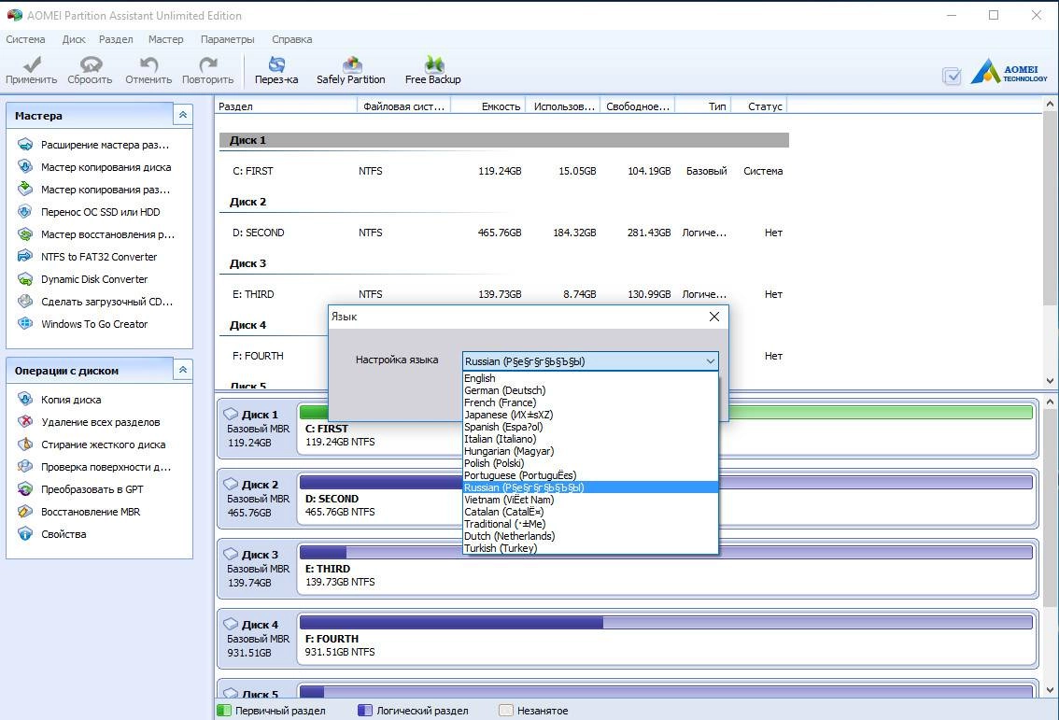Pick Dutch (Netherlands) language option
Screen dimensions: 1059x720
[x=589, y=536]
